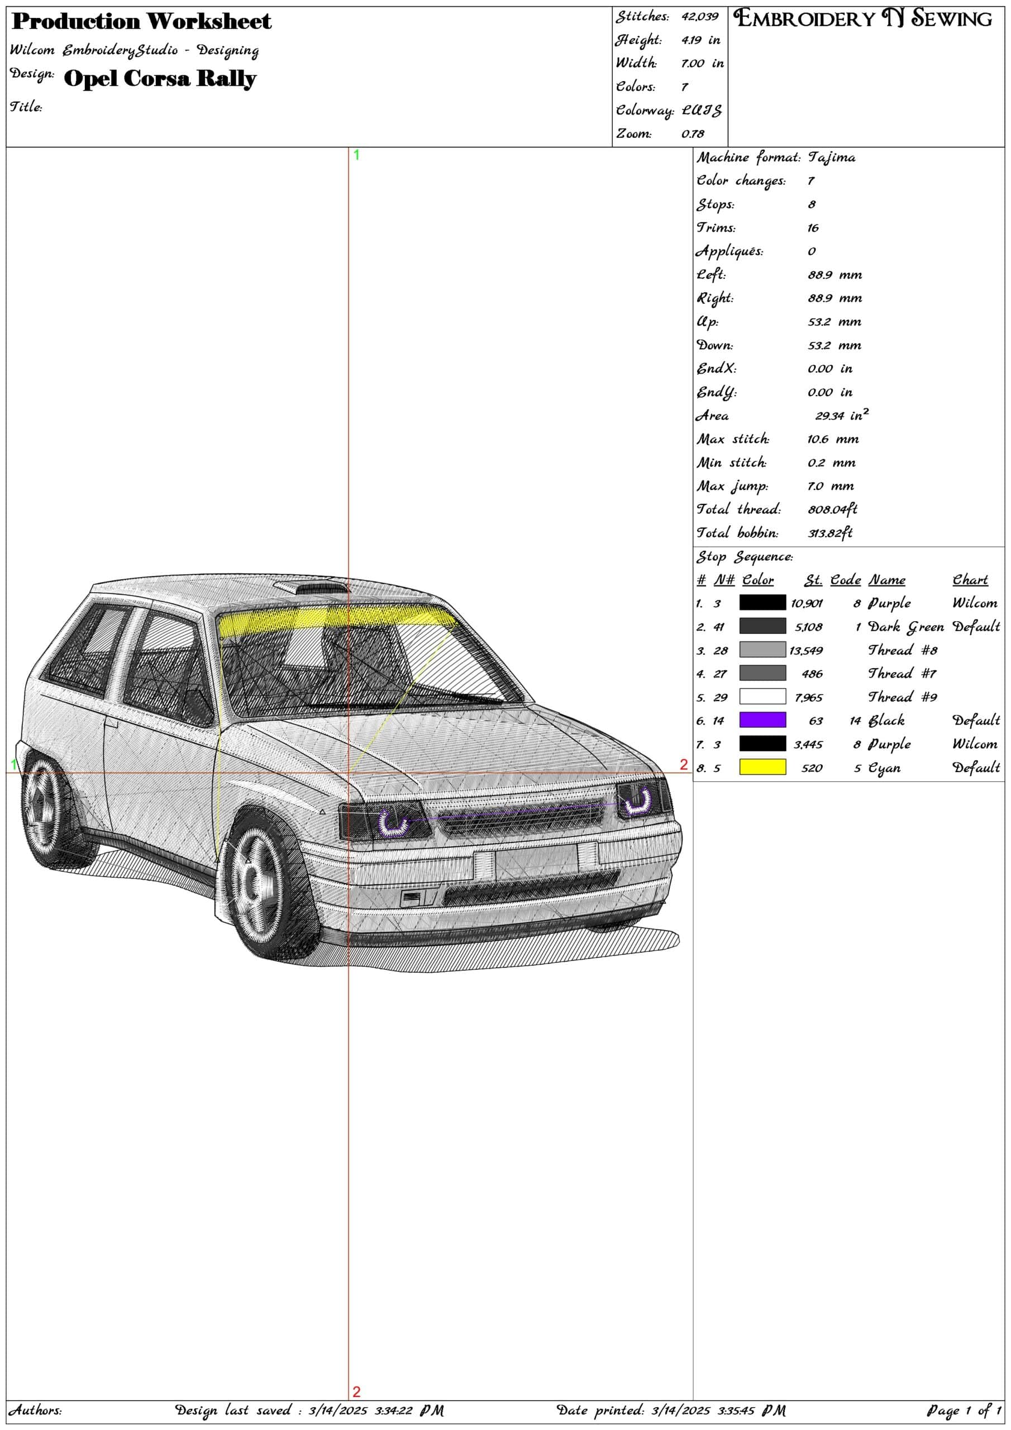This screenshot has width=1011, height=1430.
Task: Click the width value 7.00 in
Action: coord(703,64)
